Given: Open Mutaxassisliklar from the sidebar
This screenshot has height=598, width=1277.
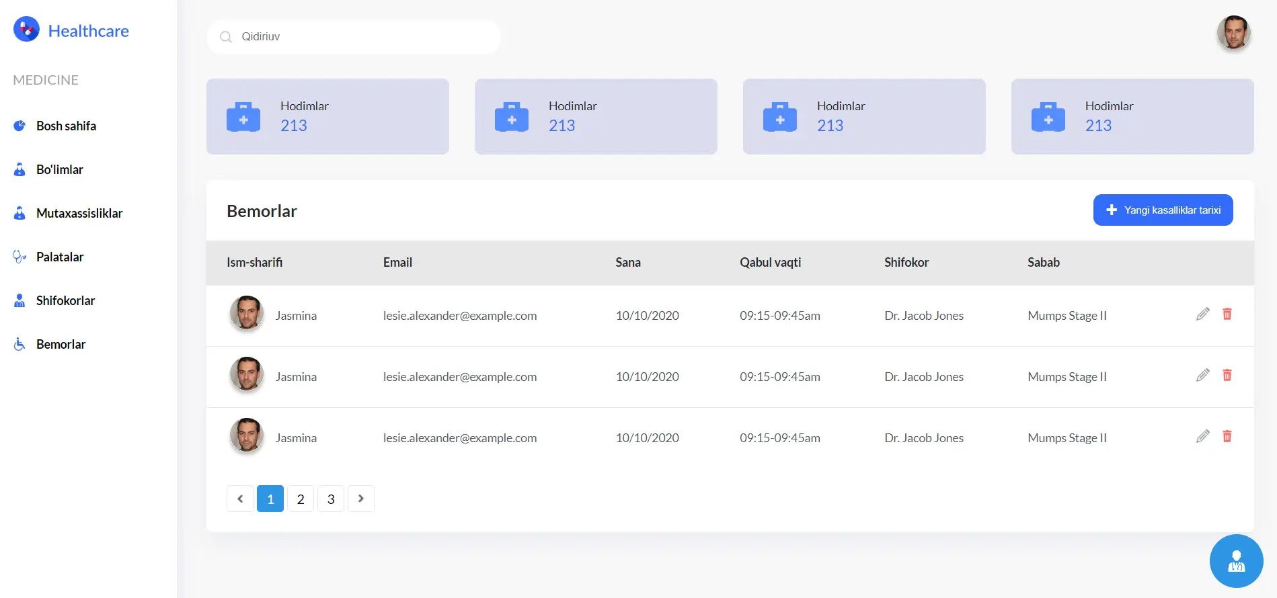Looking at the screenshot, I should coord(79,213).
